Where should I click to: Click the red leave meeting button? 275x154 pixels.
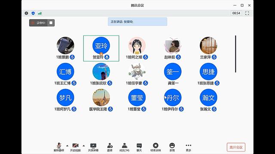[236, 147]
